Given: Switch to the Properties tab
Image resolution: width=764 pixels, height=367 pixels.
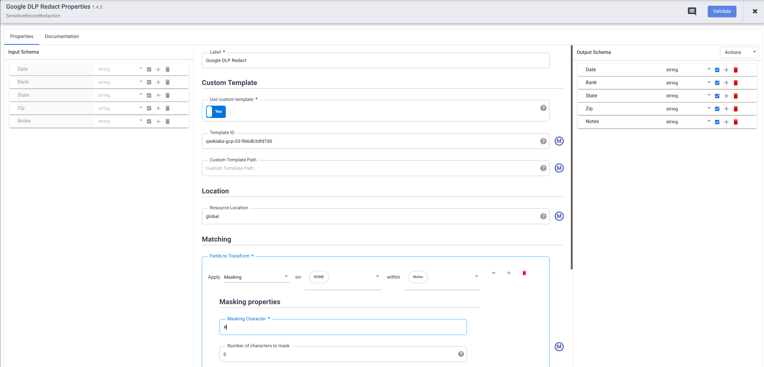Looking at the screenshot, I should [22, 36].
